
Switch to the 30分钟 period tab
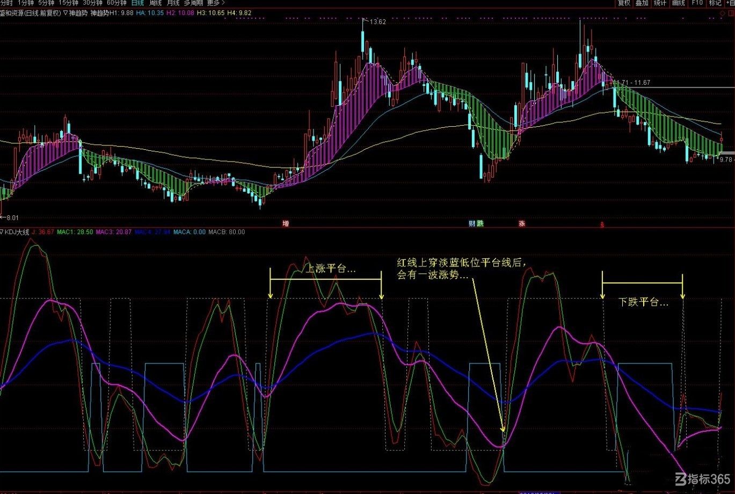(92, 3)
